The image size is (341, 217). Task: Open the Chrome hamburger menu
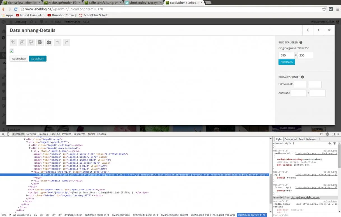click(x=338, y=9)
